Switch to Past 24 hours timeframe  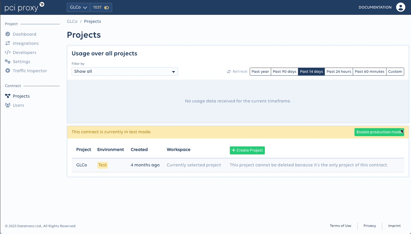pos(339,72)
